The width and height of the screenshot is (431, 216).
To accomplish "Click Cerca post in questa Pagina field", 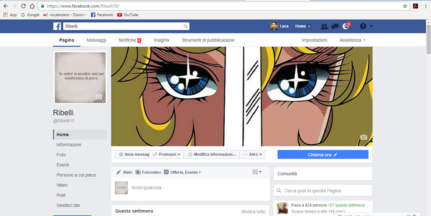I will coord(323,190).
